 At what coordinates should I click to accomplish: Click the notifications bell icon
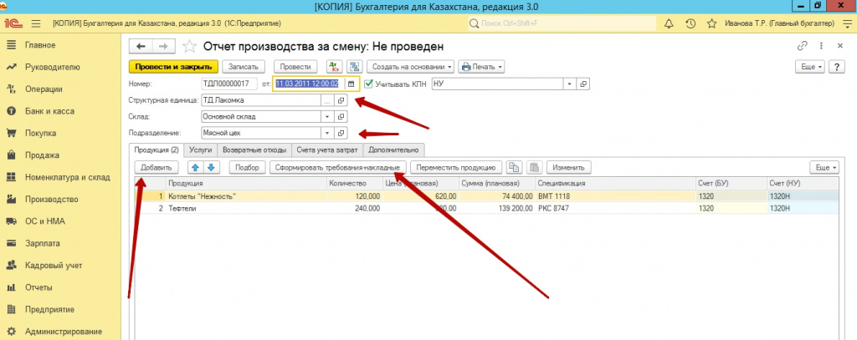669,23
